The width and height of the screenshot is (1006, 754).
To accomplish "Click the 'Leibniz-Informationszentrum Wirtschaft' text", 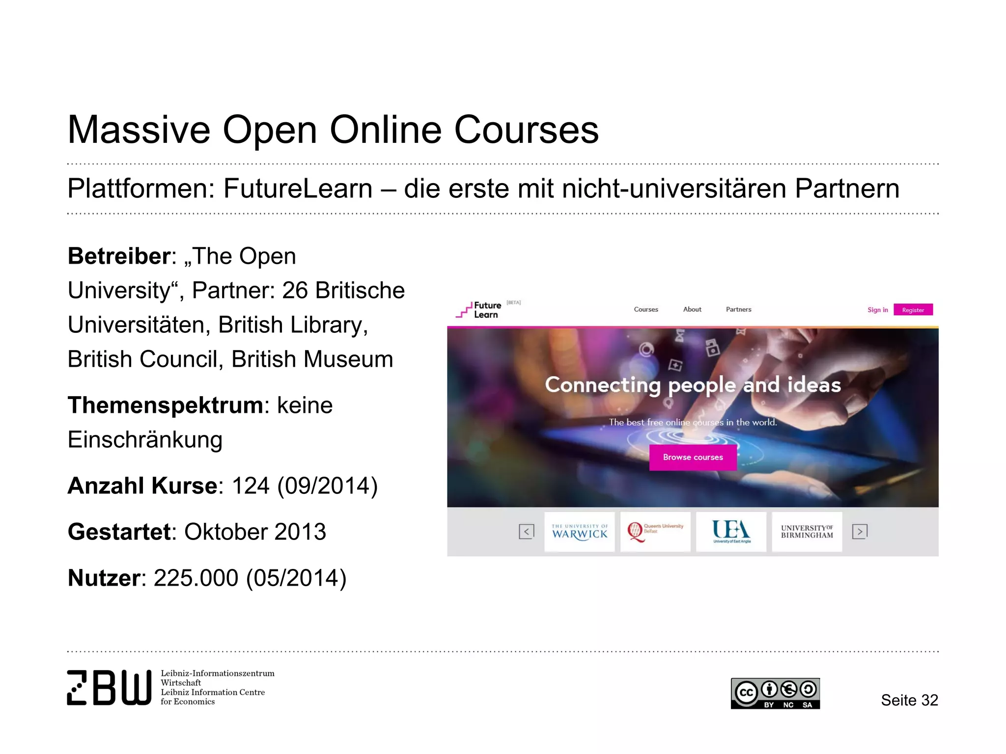I will point(218,678).
